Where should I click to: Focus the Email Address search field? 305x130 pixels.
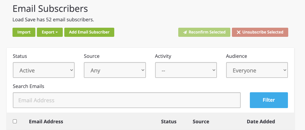(127, 100)
